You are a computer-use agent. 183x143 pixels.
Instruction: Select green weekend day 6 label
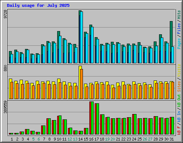pos(39,139)
